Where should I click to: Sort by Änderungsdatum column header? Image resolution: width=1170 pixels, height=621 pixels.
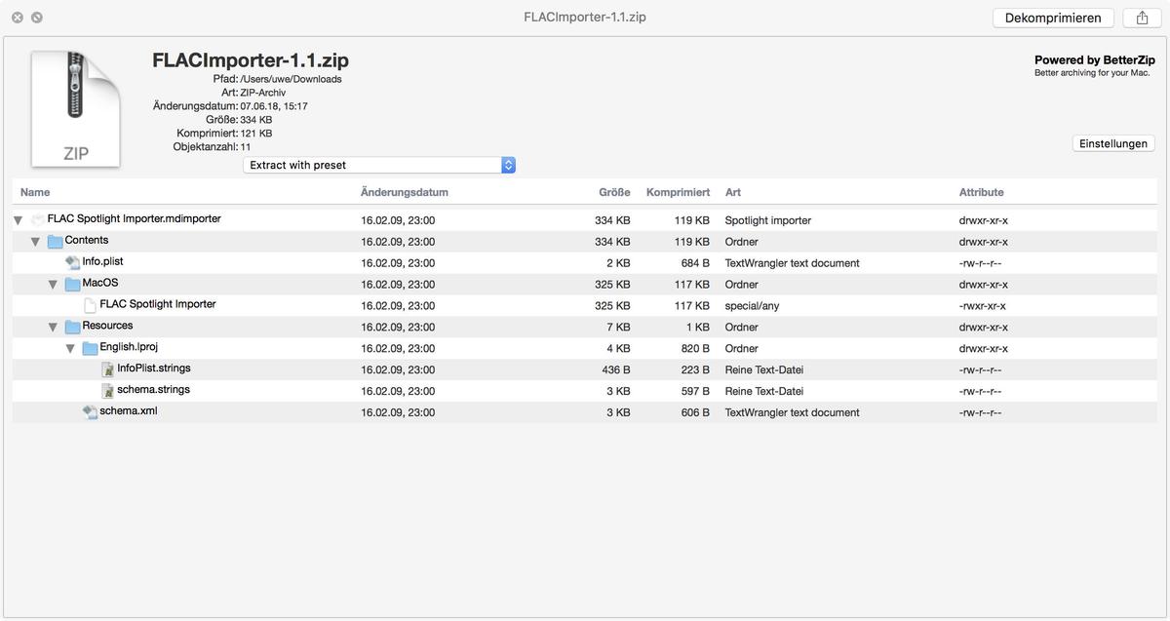[x=404, y=192]
